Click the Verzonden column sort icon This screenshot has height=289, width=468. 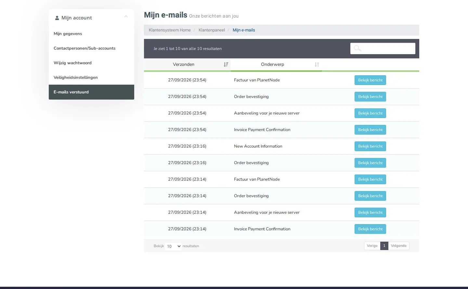[226, 65]
